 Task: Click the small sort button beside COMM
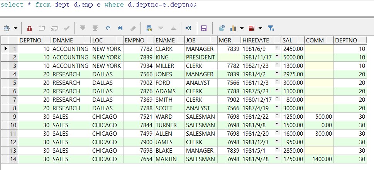[330, 40]
